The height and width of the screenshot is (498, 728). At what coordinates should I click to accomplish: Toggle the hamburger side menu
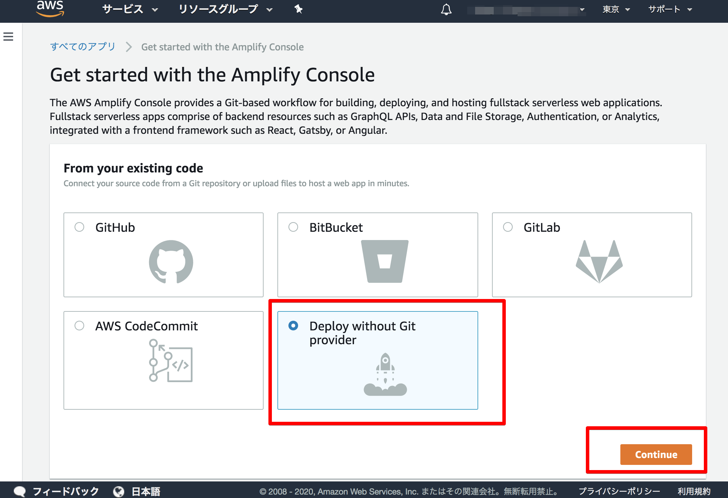point(8,37)
